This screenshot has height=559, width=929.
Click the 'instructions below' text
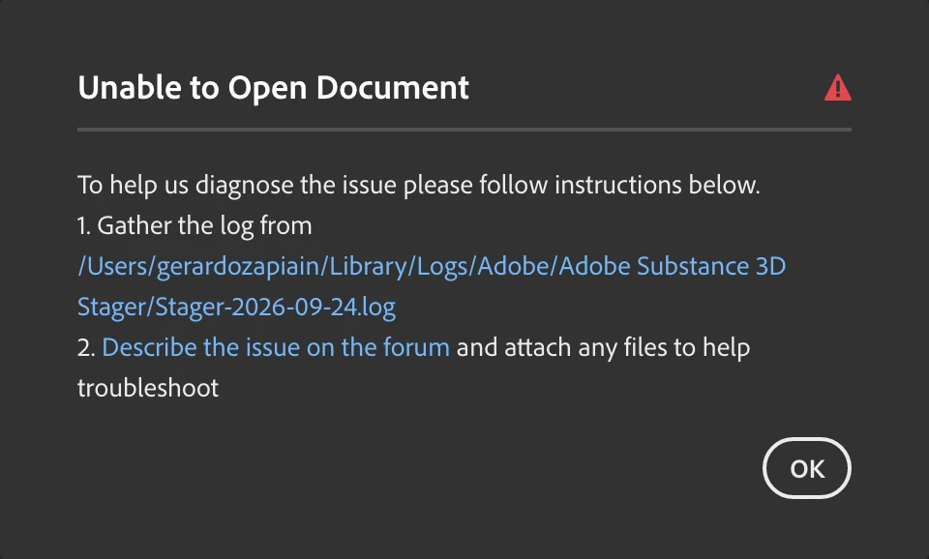pyautogui.click(x=657, y=185)
